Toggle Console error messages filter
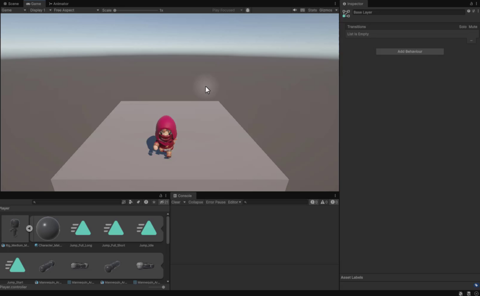The image size is (480, 296). pyautogui.click(x=334, y=202)
